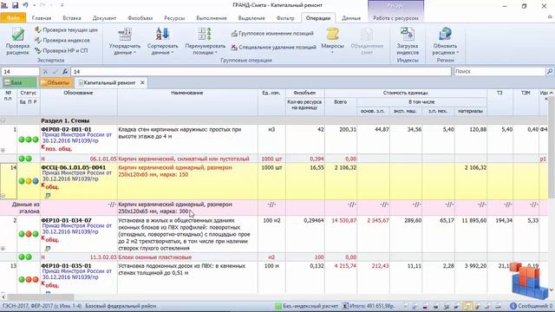Open Перенумеровать позиции dropdown
This screenshot has height=312, width=555.
(205, 42)
